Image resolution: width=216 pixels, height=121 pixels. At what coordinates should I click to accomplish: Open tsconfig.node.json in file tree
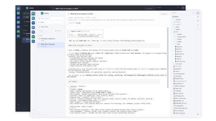(x=181, y=108)
